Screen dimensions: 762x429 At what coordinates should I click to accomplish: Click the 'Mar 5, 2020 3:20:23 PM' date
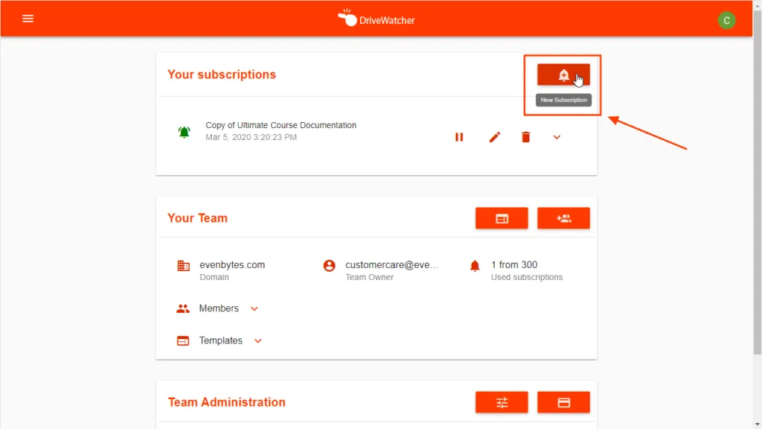tap(252, 137)
